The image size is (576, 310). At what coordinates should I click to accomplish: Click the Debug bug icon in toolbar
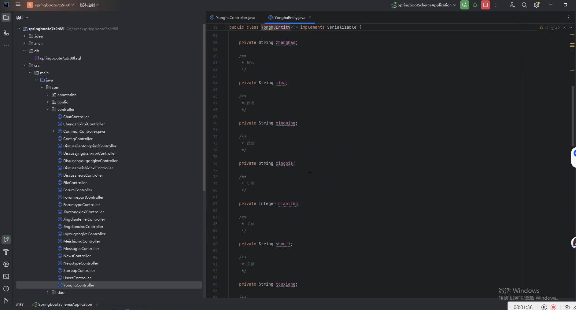tap(475, 5)
